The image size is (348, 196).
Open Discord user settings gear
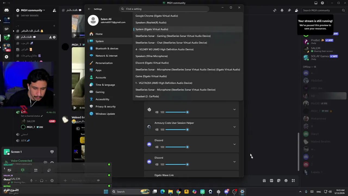52,180
